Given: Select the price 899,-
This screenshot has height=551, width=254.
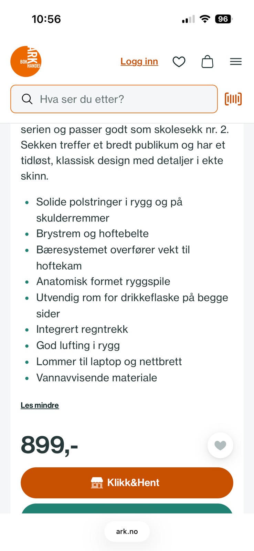Looking at the screenshot, I should 49,445.
